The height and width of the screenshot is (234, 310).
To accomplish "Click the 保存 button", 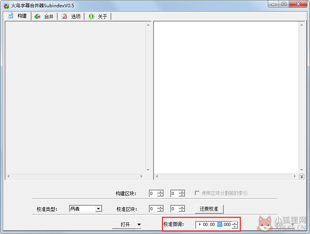I will [279, 225].
